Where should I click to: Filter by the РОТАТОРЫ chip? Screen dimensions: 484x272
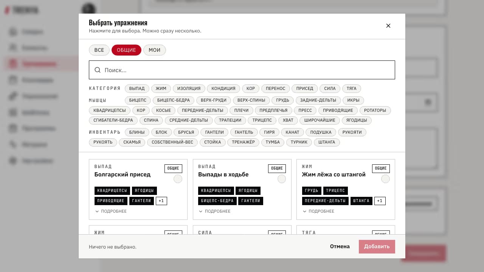point(375,110)
